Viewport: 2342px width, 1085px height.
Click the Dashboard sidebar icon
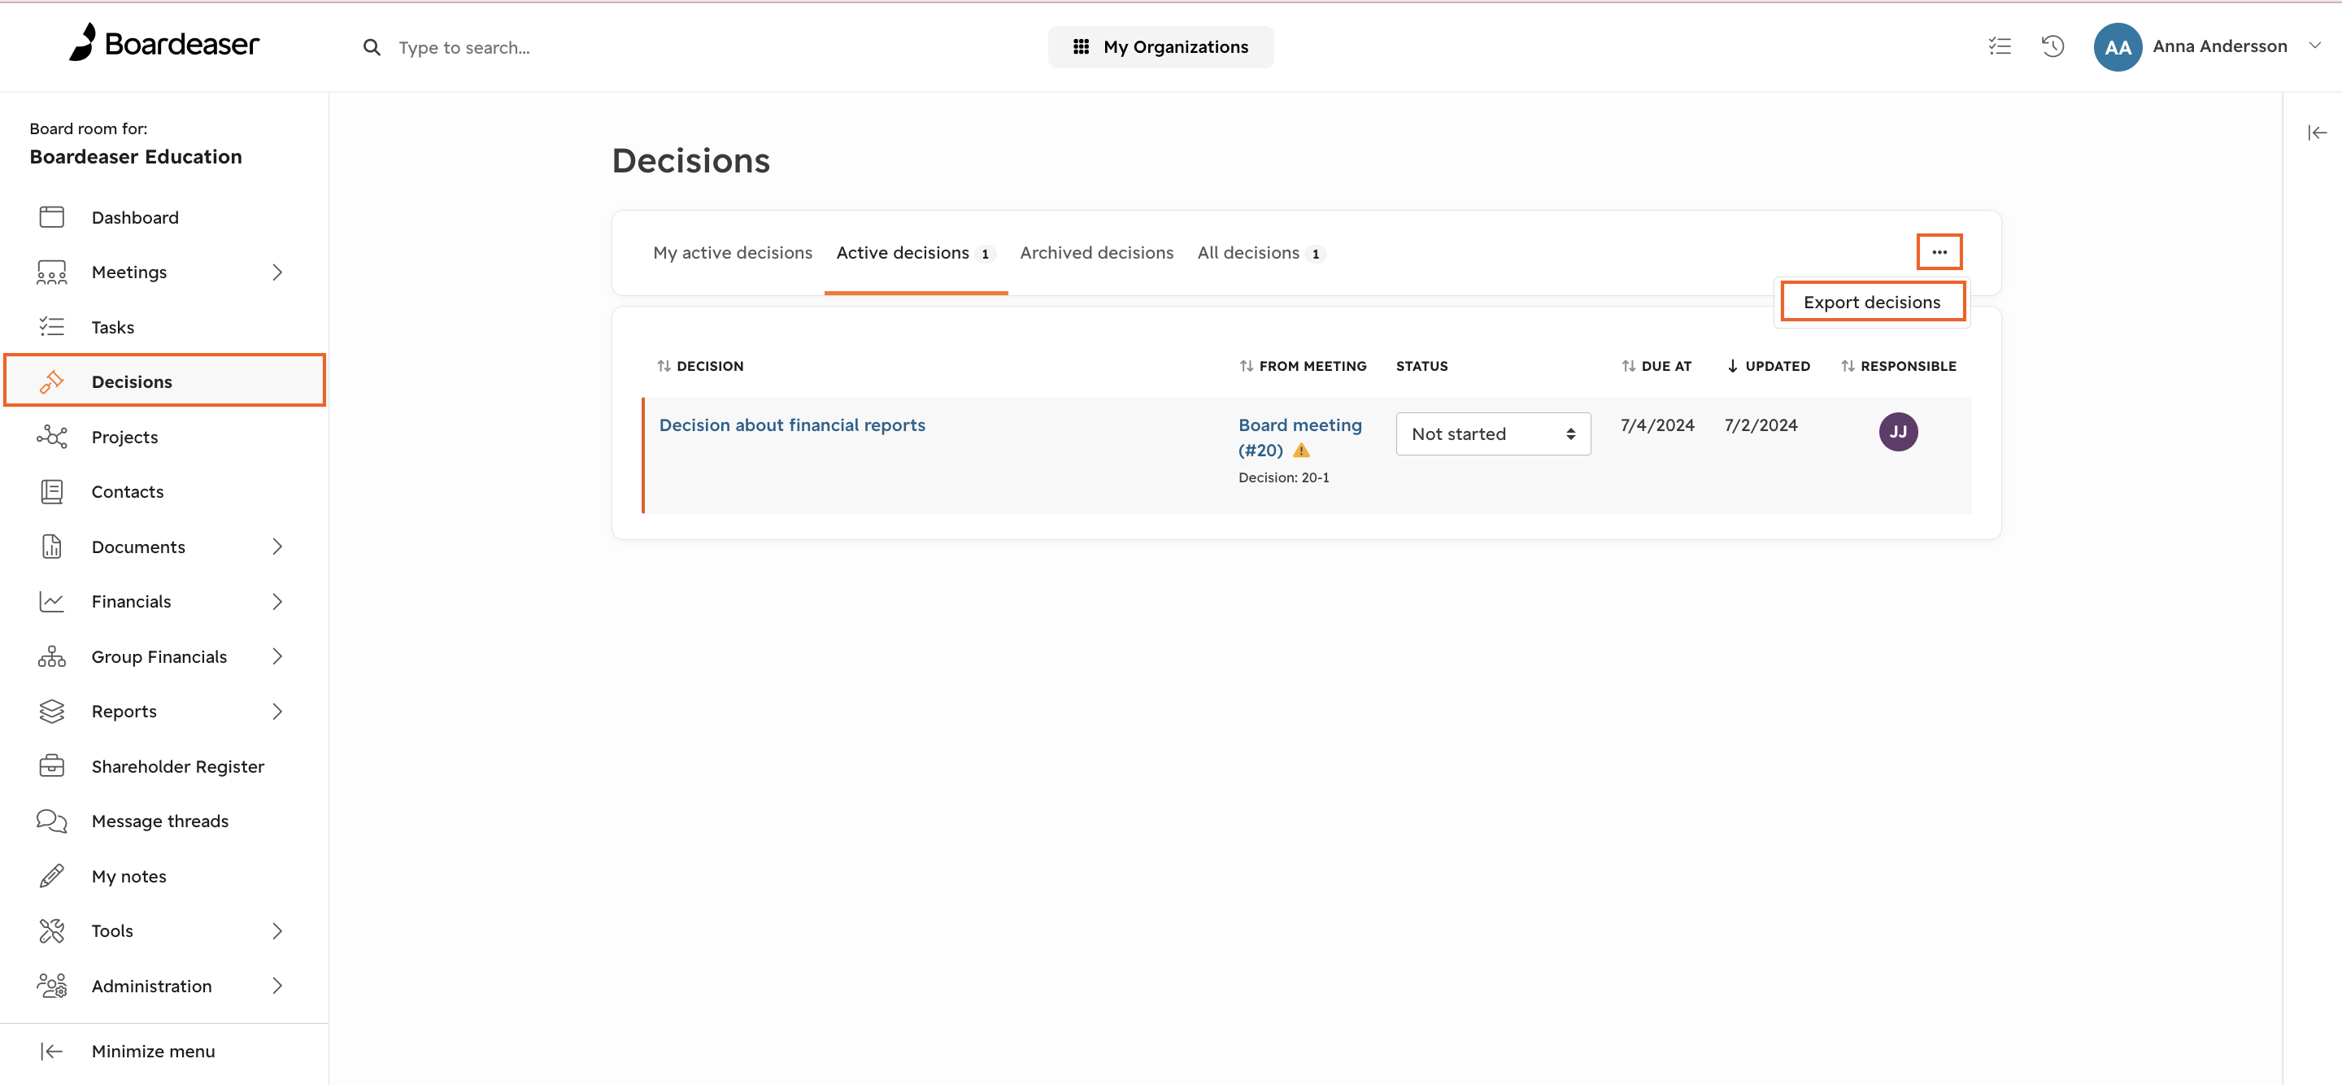coord(52,217)
